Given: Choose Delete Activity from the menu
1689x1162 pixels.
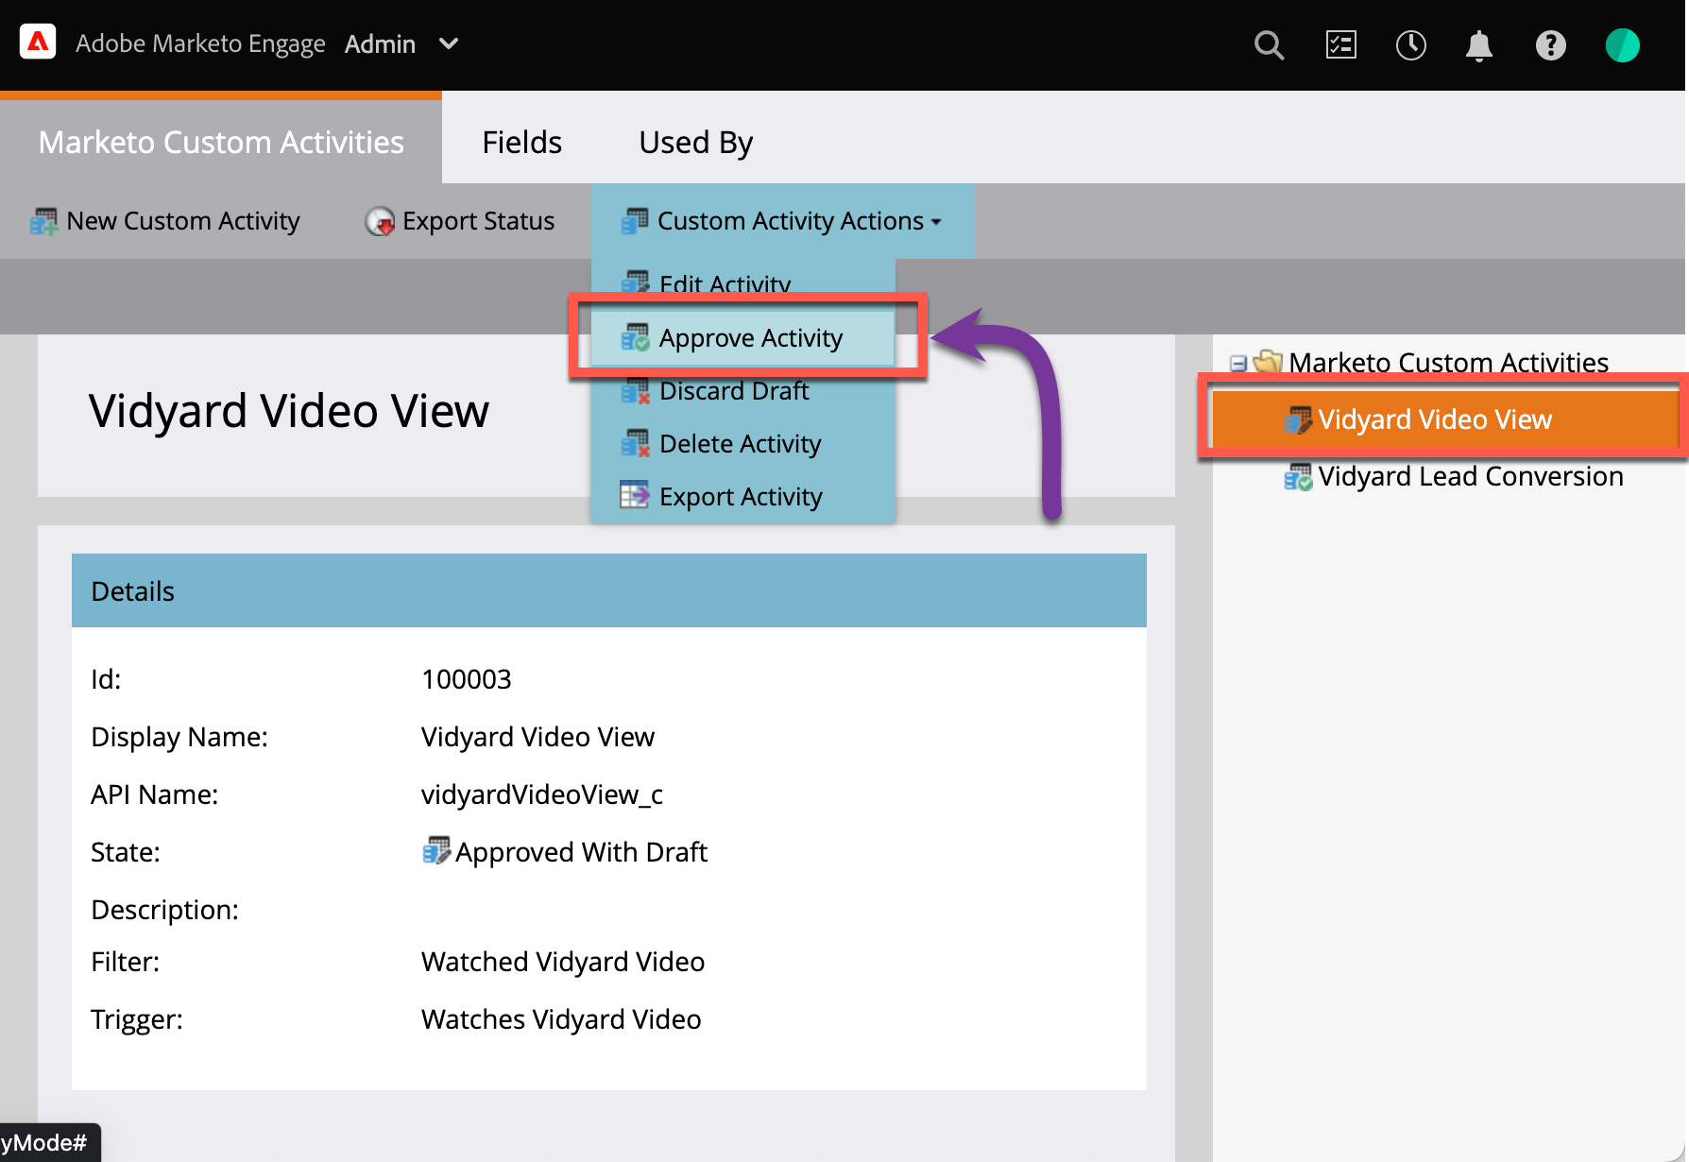Looking at the screenshot, I should (x=743, y=443).
